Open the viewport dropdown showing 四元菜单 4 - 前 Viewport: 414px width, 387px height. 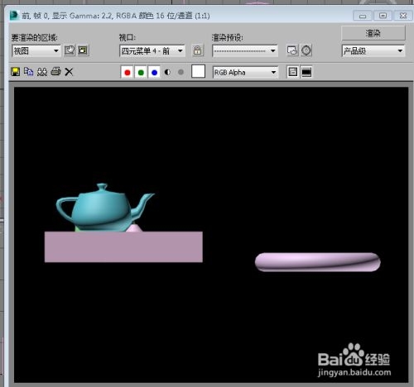[152, 50]
